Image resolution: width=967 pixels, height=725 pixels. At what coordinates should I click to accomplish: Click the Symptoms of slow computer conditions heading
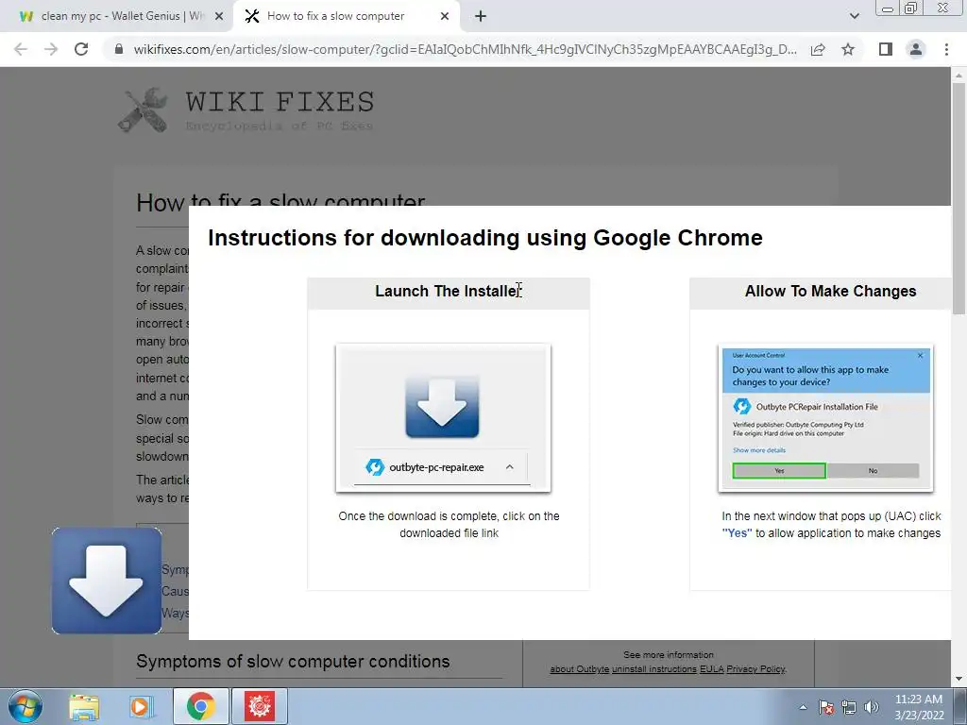pyautogui.click(x=293, y=662)
